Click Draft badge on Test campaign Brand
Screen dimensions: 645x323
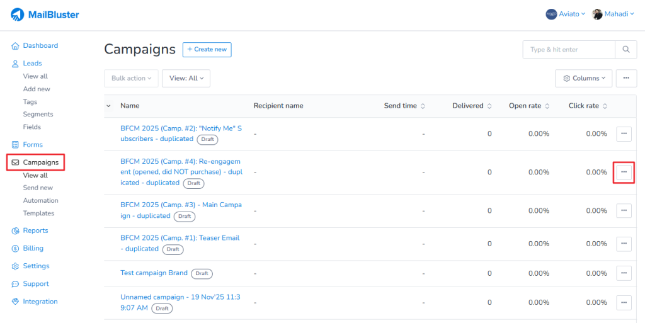tap(202, 274)
